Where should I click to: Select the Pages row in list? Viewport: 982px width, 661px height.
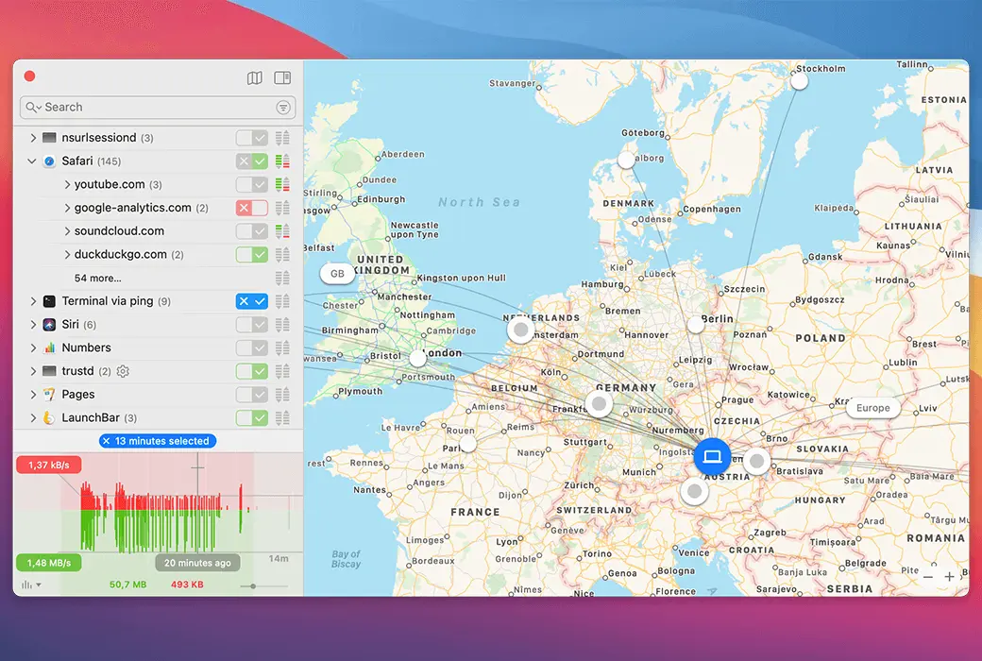(x=158, y=394)
